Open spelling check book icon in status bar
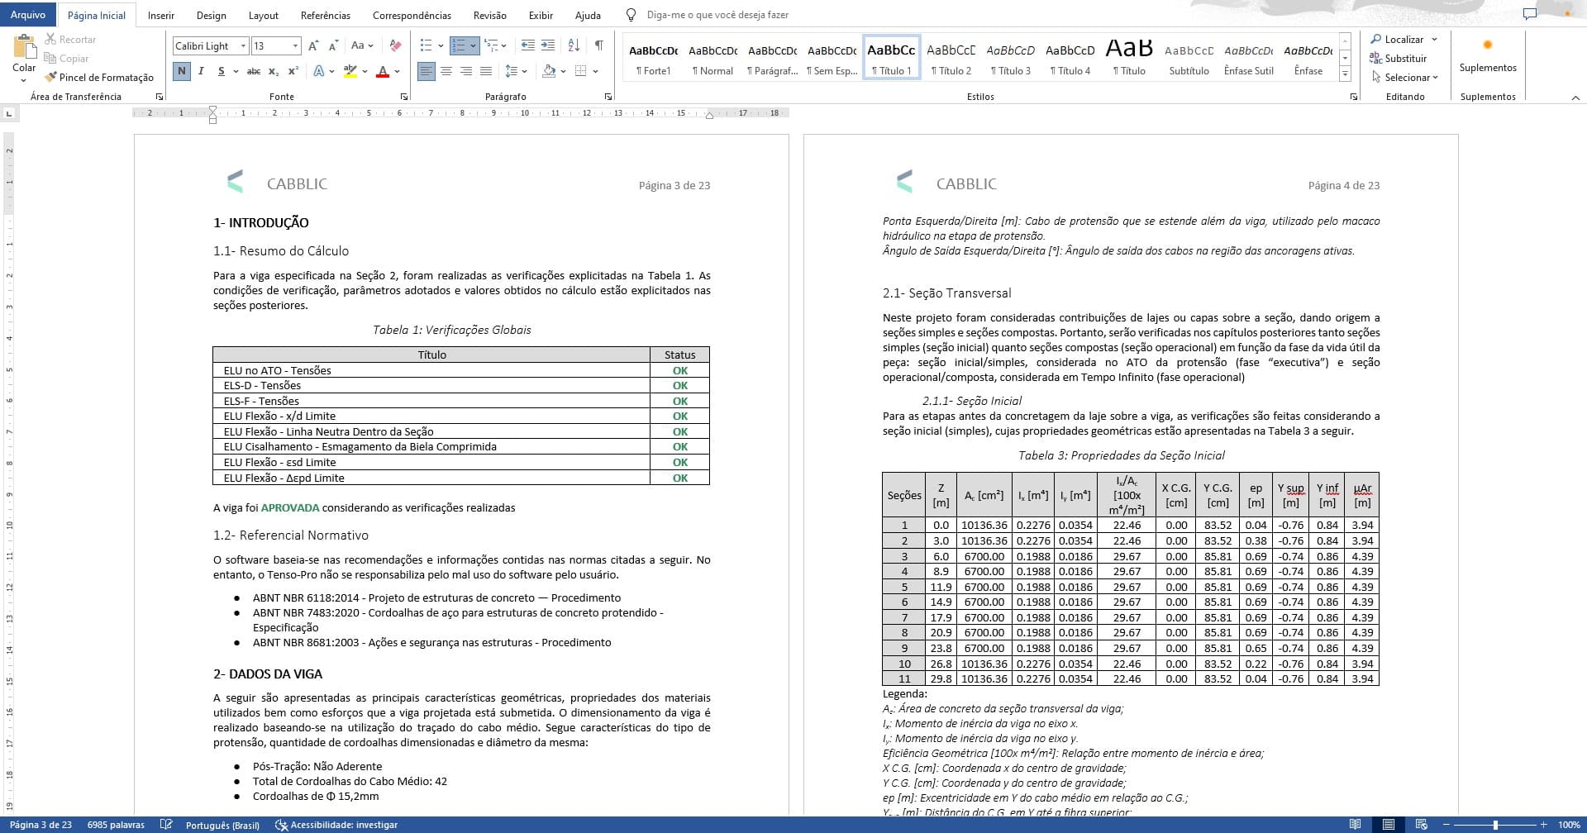 [166, 825]
